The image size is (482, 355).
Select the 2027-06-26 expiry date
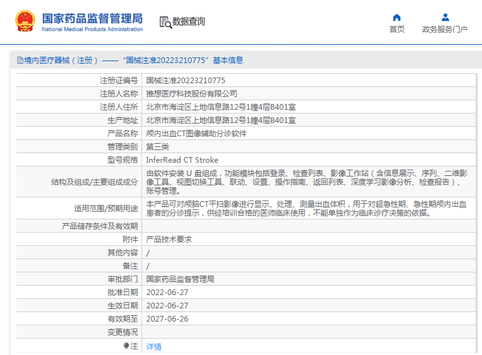tap(167, 319)
